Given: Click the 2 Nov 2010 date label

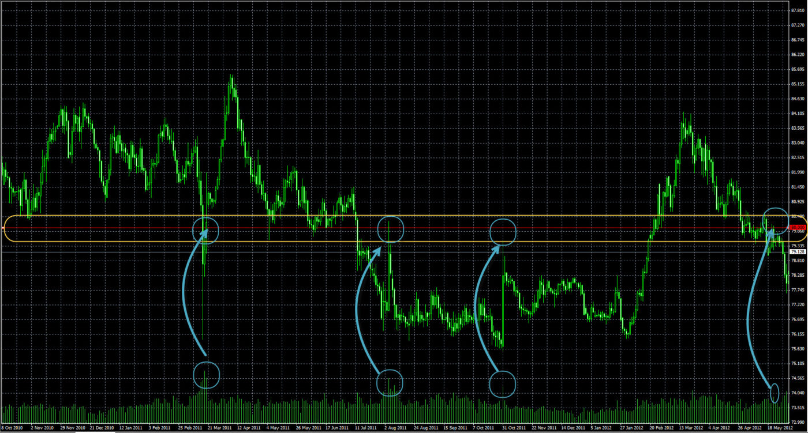Looking at the screenshot, I should tap(42, 428).
